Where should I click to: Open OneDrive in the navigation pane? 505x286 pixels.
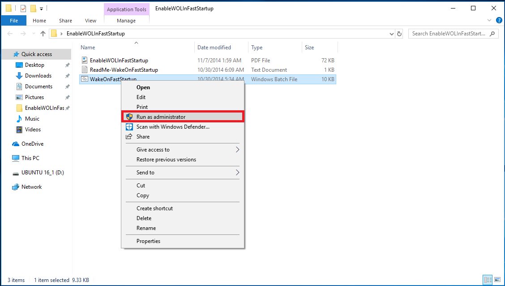(32, 144)
